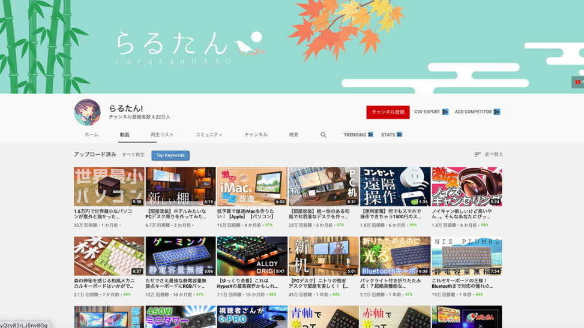Viewport: 584px width, 328px height.
Task: Click the search magnifier icon in channel tabs
Action: pyautogui.click(x=324, y=135)
